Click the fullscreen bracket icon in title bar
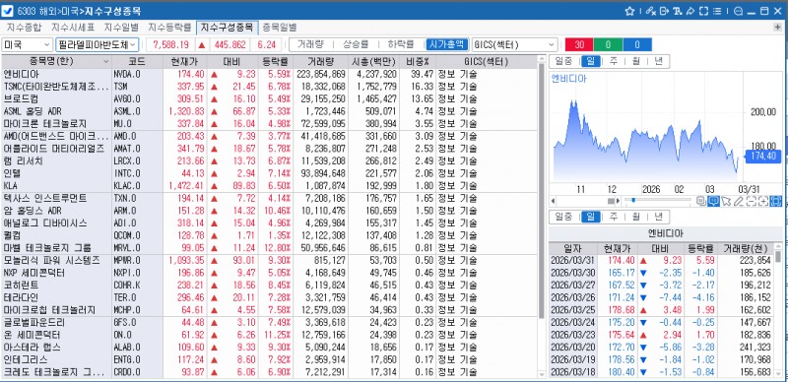The width and height of the screenshot is (788, 382). pos(703,11)
